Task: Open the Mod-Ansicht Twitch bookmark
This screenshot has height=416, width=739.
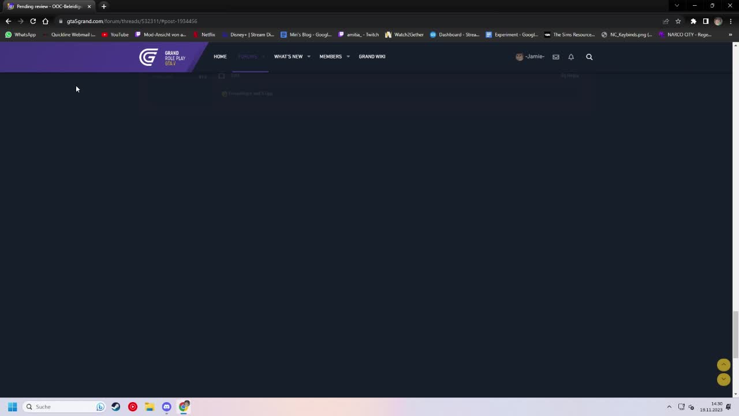Action: pyautogui.click(x=161, y=35)
